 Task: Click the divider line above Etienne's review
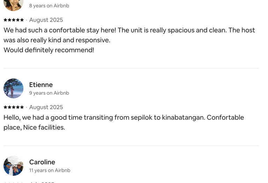click(x=131, y=68)
